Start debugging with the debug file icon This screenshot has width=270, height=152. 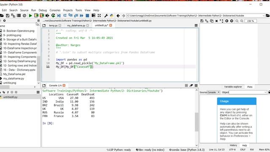pyautogui.click(x=59, y=16)
